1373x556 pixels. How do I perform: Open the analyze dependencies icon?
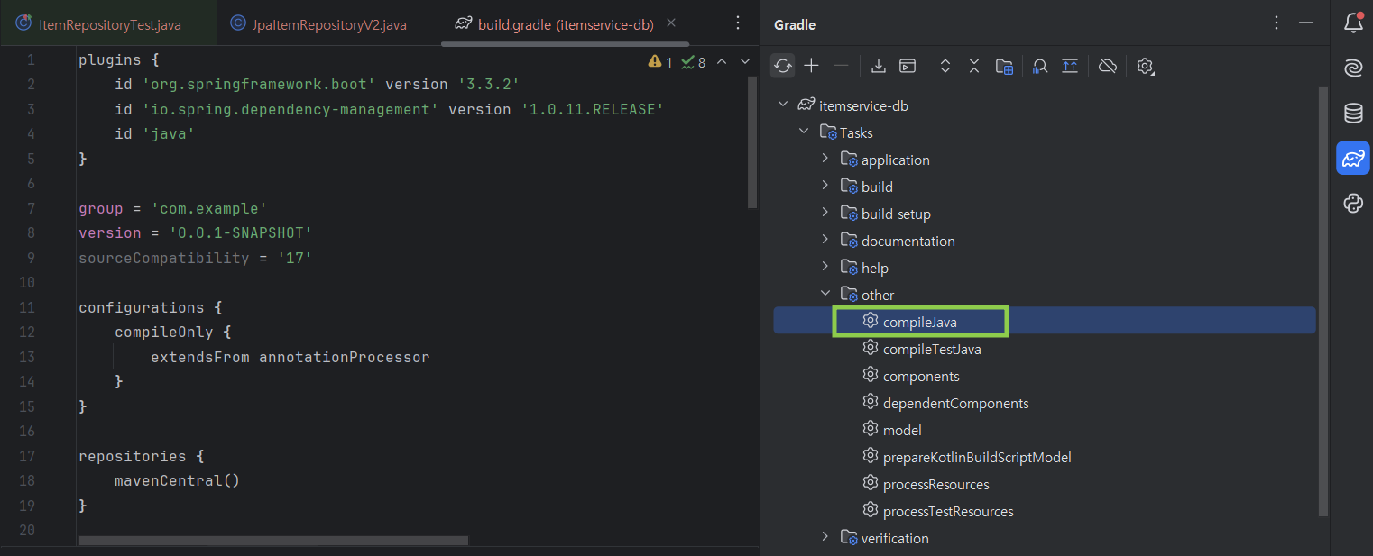[x=1040, y=66]
